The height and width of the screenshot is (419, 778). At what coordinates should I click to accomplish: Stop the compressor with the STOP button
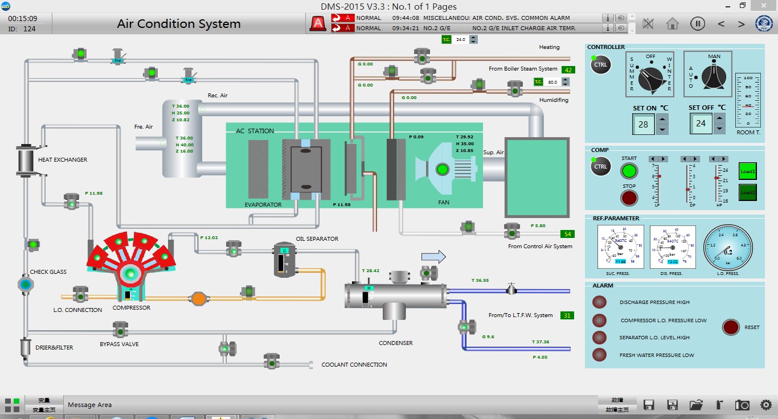[x=629, y=198]
